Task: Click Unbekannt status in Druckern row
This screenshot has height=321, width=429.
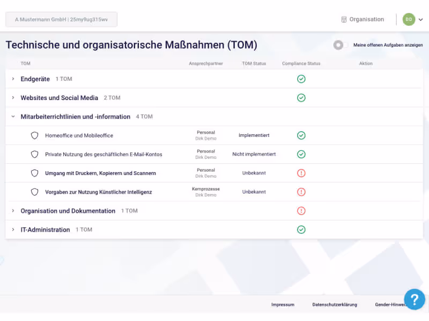Action: [254, 173]
